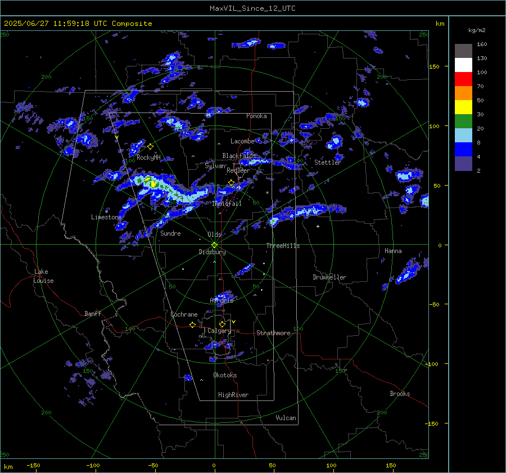
Task: Click the Sundre town label
Action: (170, 233)
